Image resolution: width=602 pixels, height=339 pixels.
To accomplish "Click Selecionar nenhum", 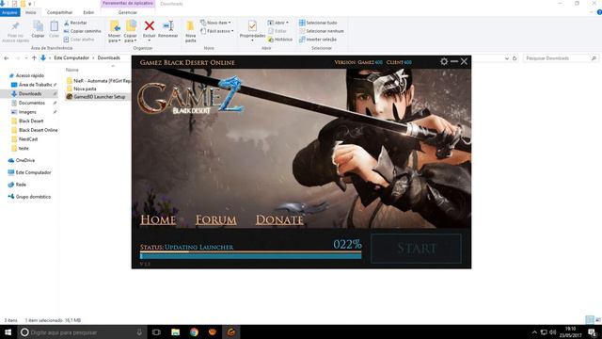I will 322,31.
